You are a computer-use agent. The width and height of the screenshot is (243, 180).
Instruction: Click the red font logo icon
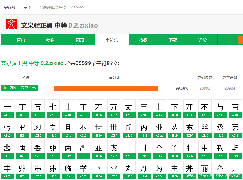coord(12,24)
